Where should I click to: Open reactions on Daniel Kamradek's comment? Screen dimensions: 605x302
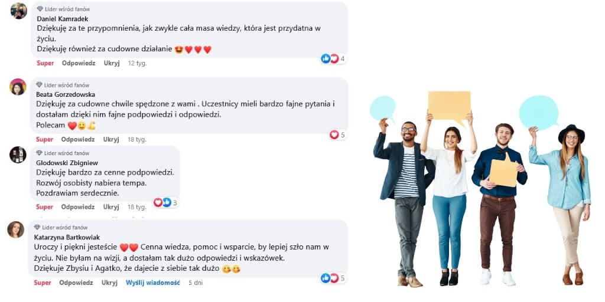pyautogui.click(x=333, y=58)
